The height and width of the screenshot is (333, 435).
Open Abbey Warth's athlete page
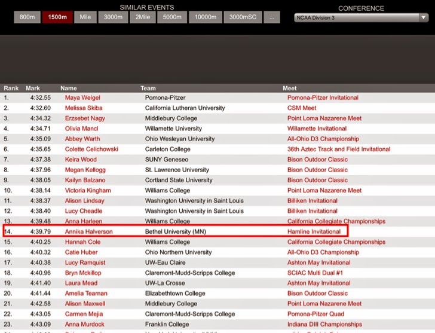(82, 139)
